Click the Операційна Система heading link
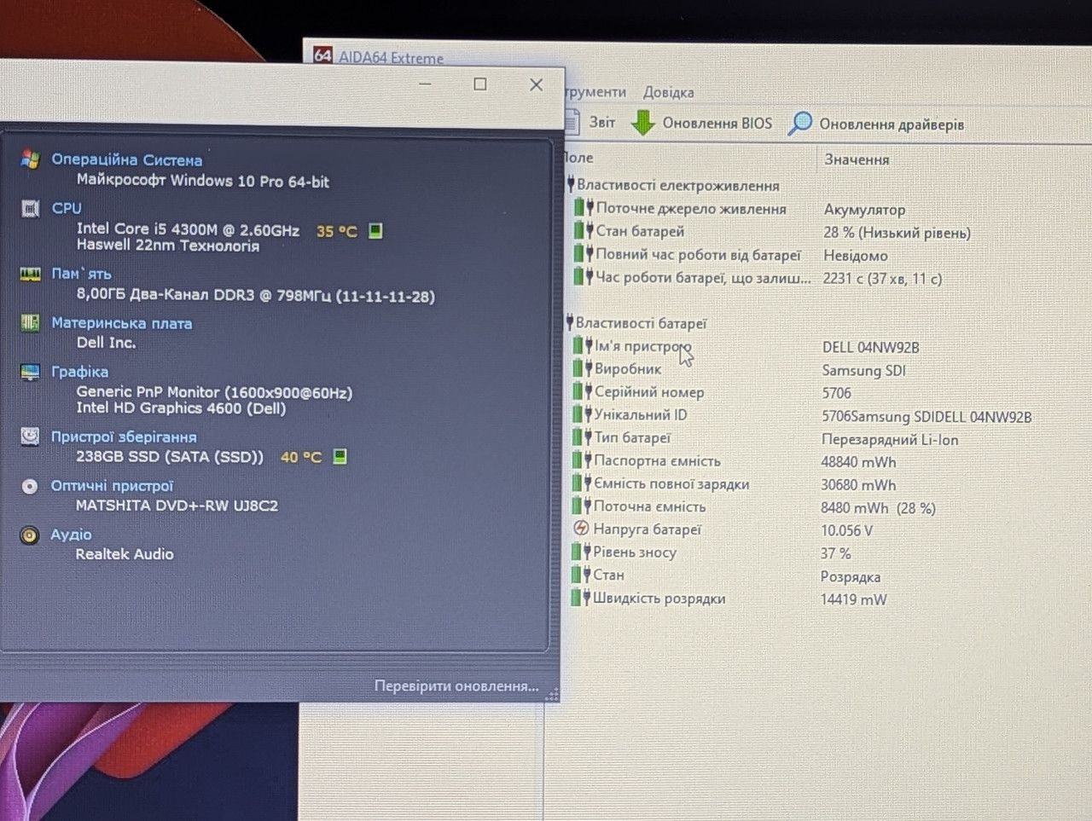 [x=126, y=159]
